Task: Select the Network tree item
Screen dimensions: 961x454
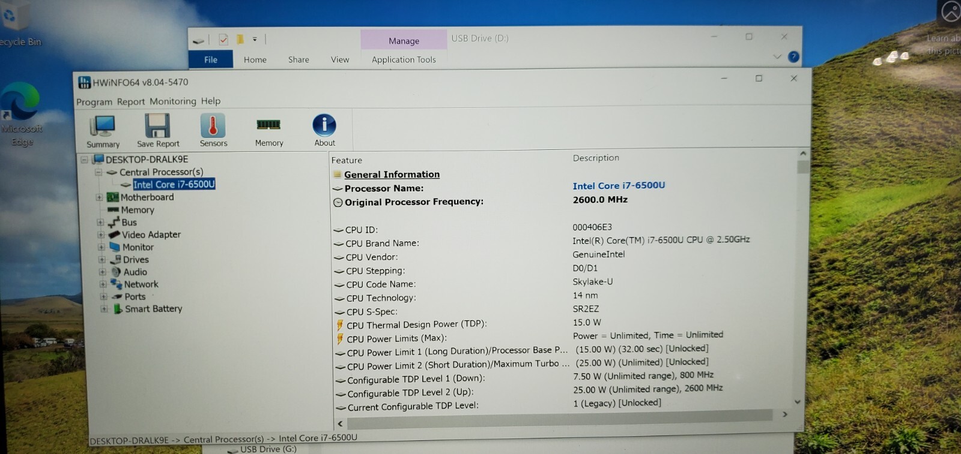Action: pyautogui.click(x=141, y=284)
